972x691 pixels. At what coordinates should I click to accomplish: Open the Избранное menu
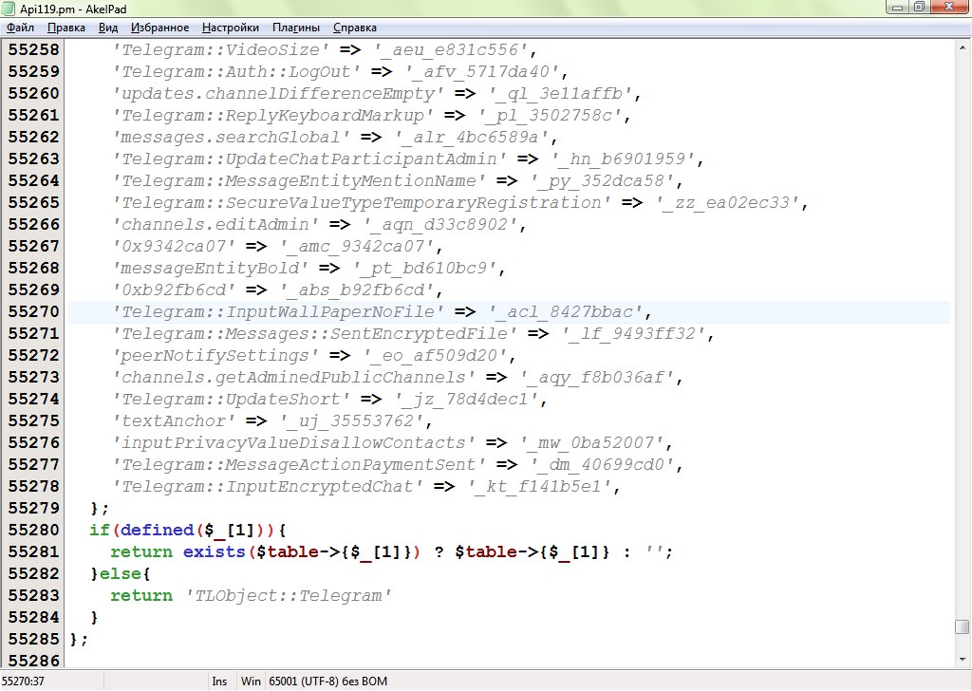click(x=159, y=28)
